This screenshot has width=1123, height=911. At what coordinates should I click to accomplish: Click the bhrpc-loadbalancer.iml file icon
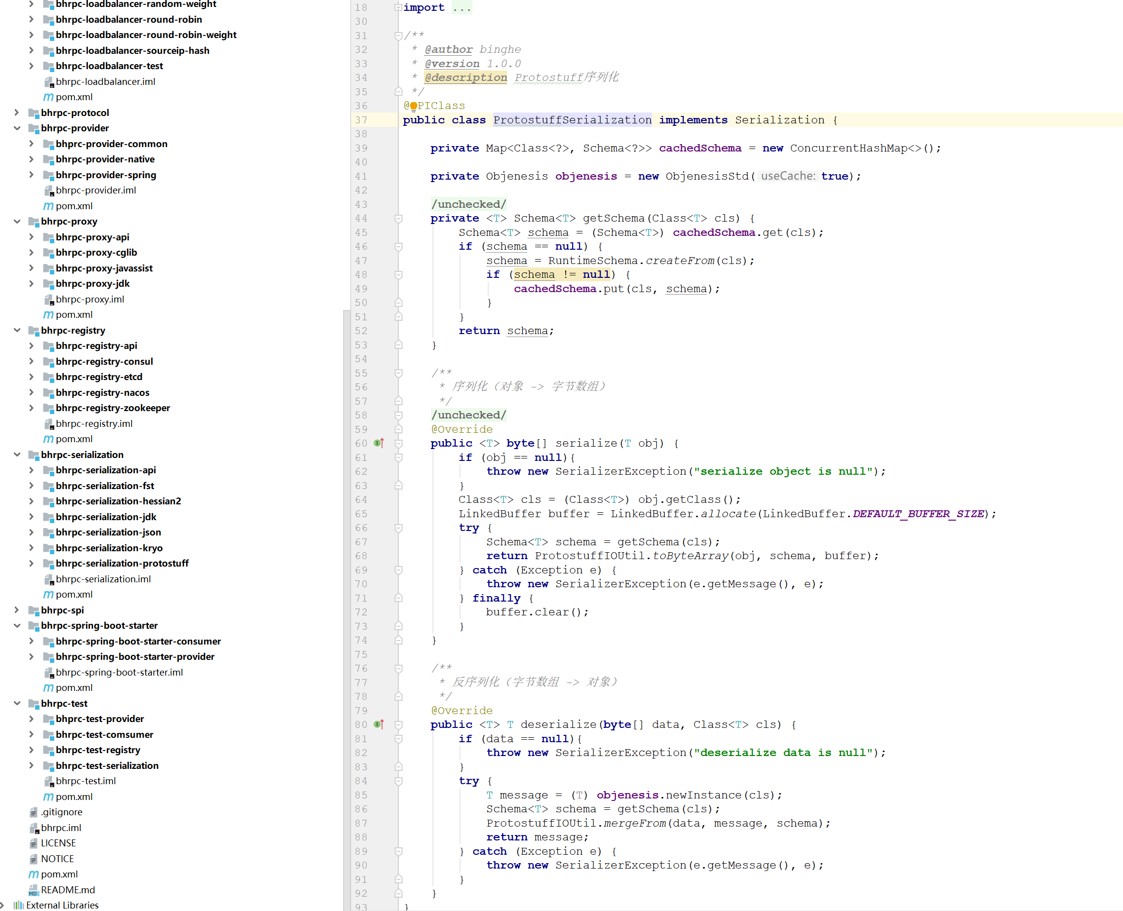(x=49, y=82)
